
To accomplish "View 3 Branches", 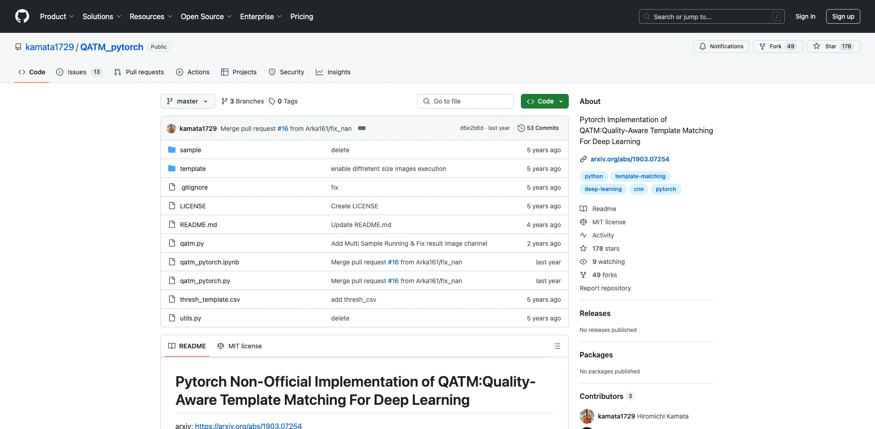I will 242,101.
